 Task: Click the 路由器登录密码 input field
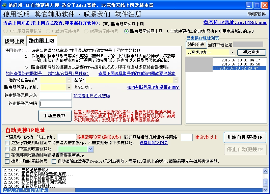pyautogui.click(x=56, y=104)
